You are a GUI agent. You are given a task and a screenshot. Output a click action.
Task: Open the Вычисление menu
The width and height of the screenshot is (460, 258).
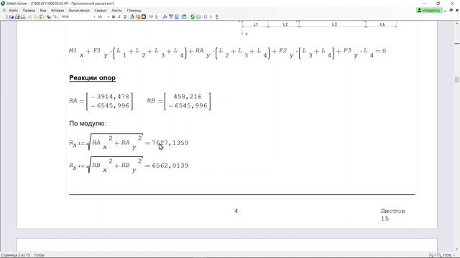pos(79,10)
